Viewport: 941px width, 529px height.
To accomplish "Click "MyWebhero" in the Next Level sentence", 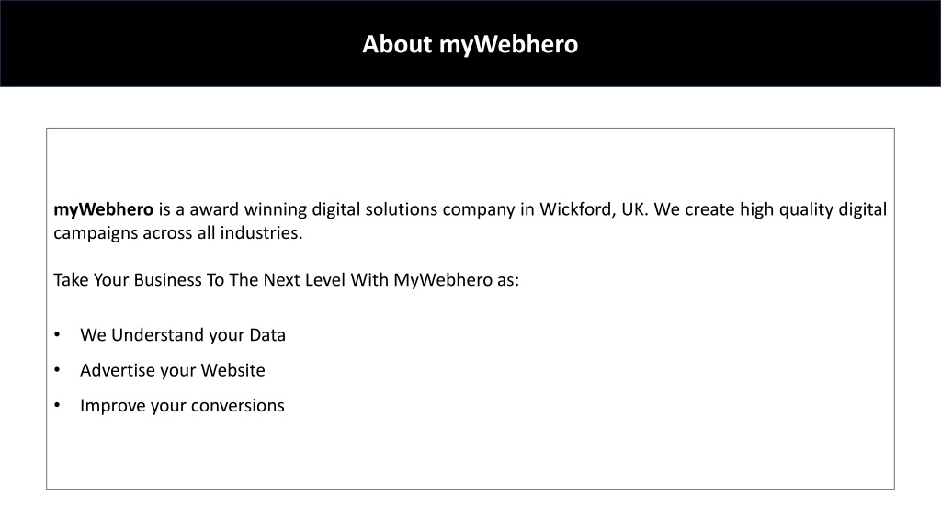I will tap(443, 280).
